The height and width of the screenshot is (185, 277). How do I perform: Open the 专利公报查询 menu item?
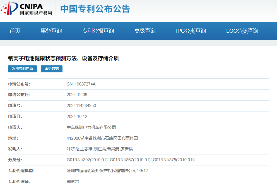coord(98,31)
